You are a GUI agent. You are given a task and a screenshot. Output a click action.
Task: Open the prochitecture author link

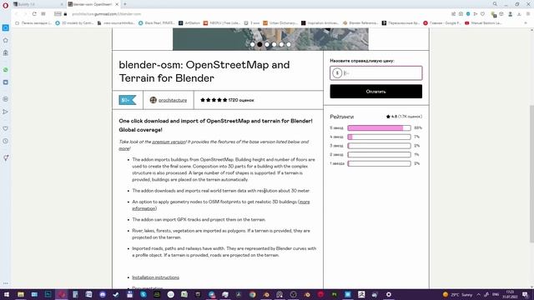coord(173,100)
